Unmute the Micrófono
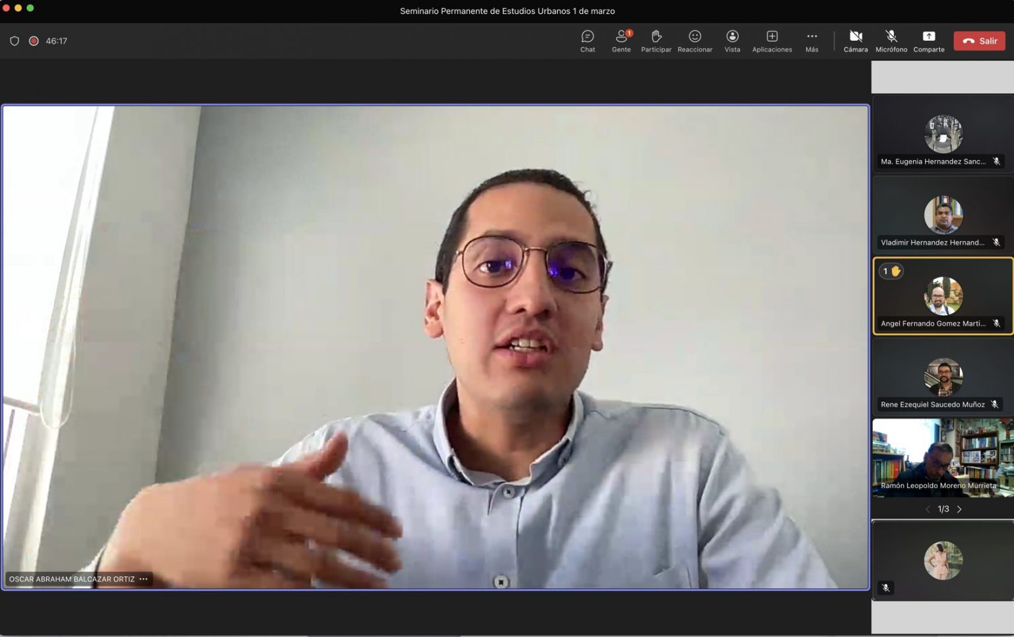 pos(891,41)
